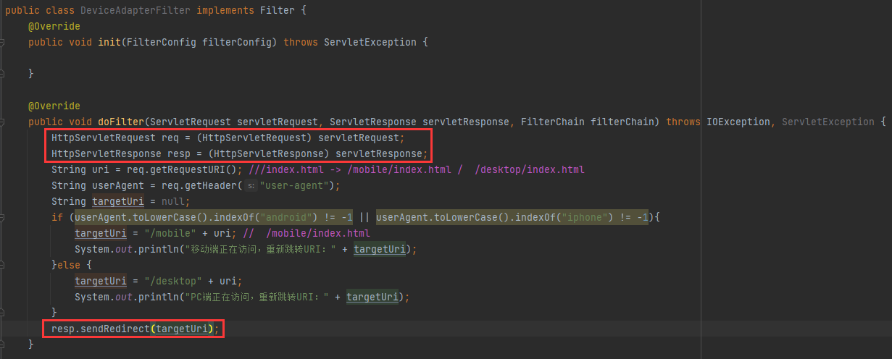Click the doFilter method name
The image size is (892, 359).
121,122
